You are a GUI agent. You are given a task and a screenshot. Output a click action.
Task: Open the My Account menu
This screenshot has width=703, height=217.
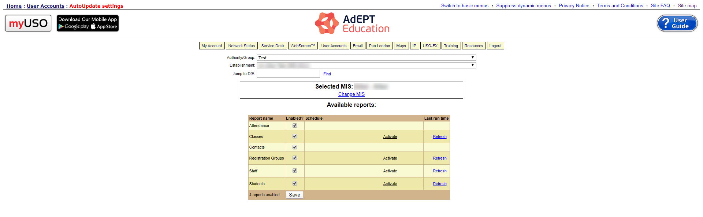(212, 46)
